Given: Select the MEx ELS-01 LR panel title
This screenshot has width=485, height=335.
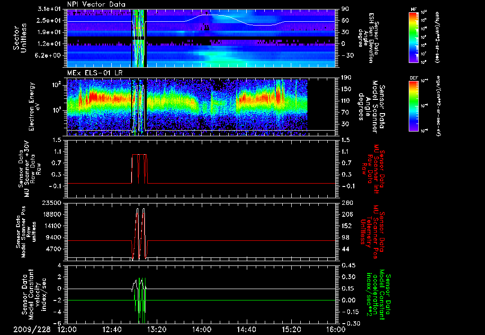Looking at the screenshot, I should point(95,71).
